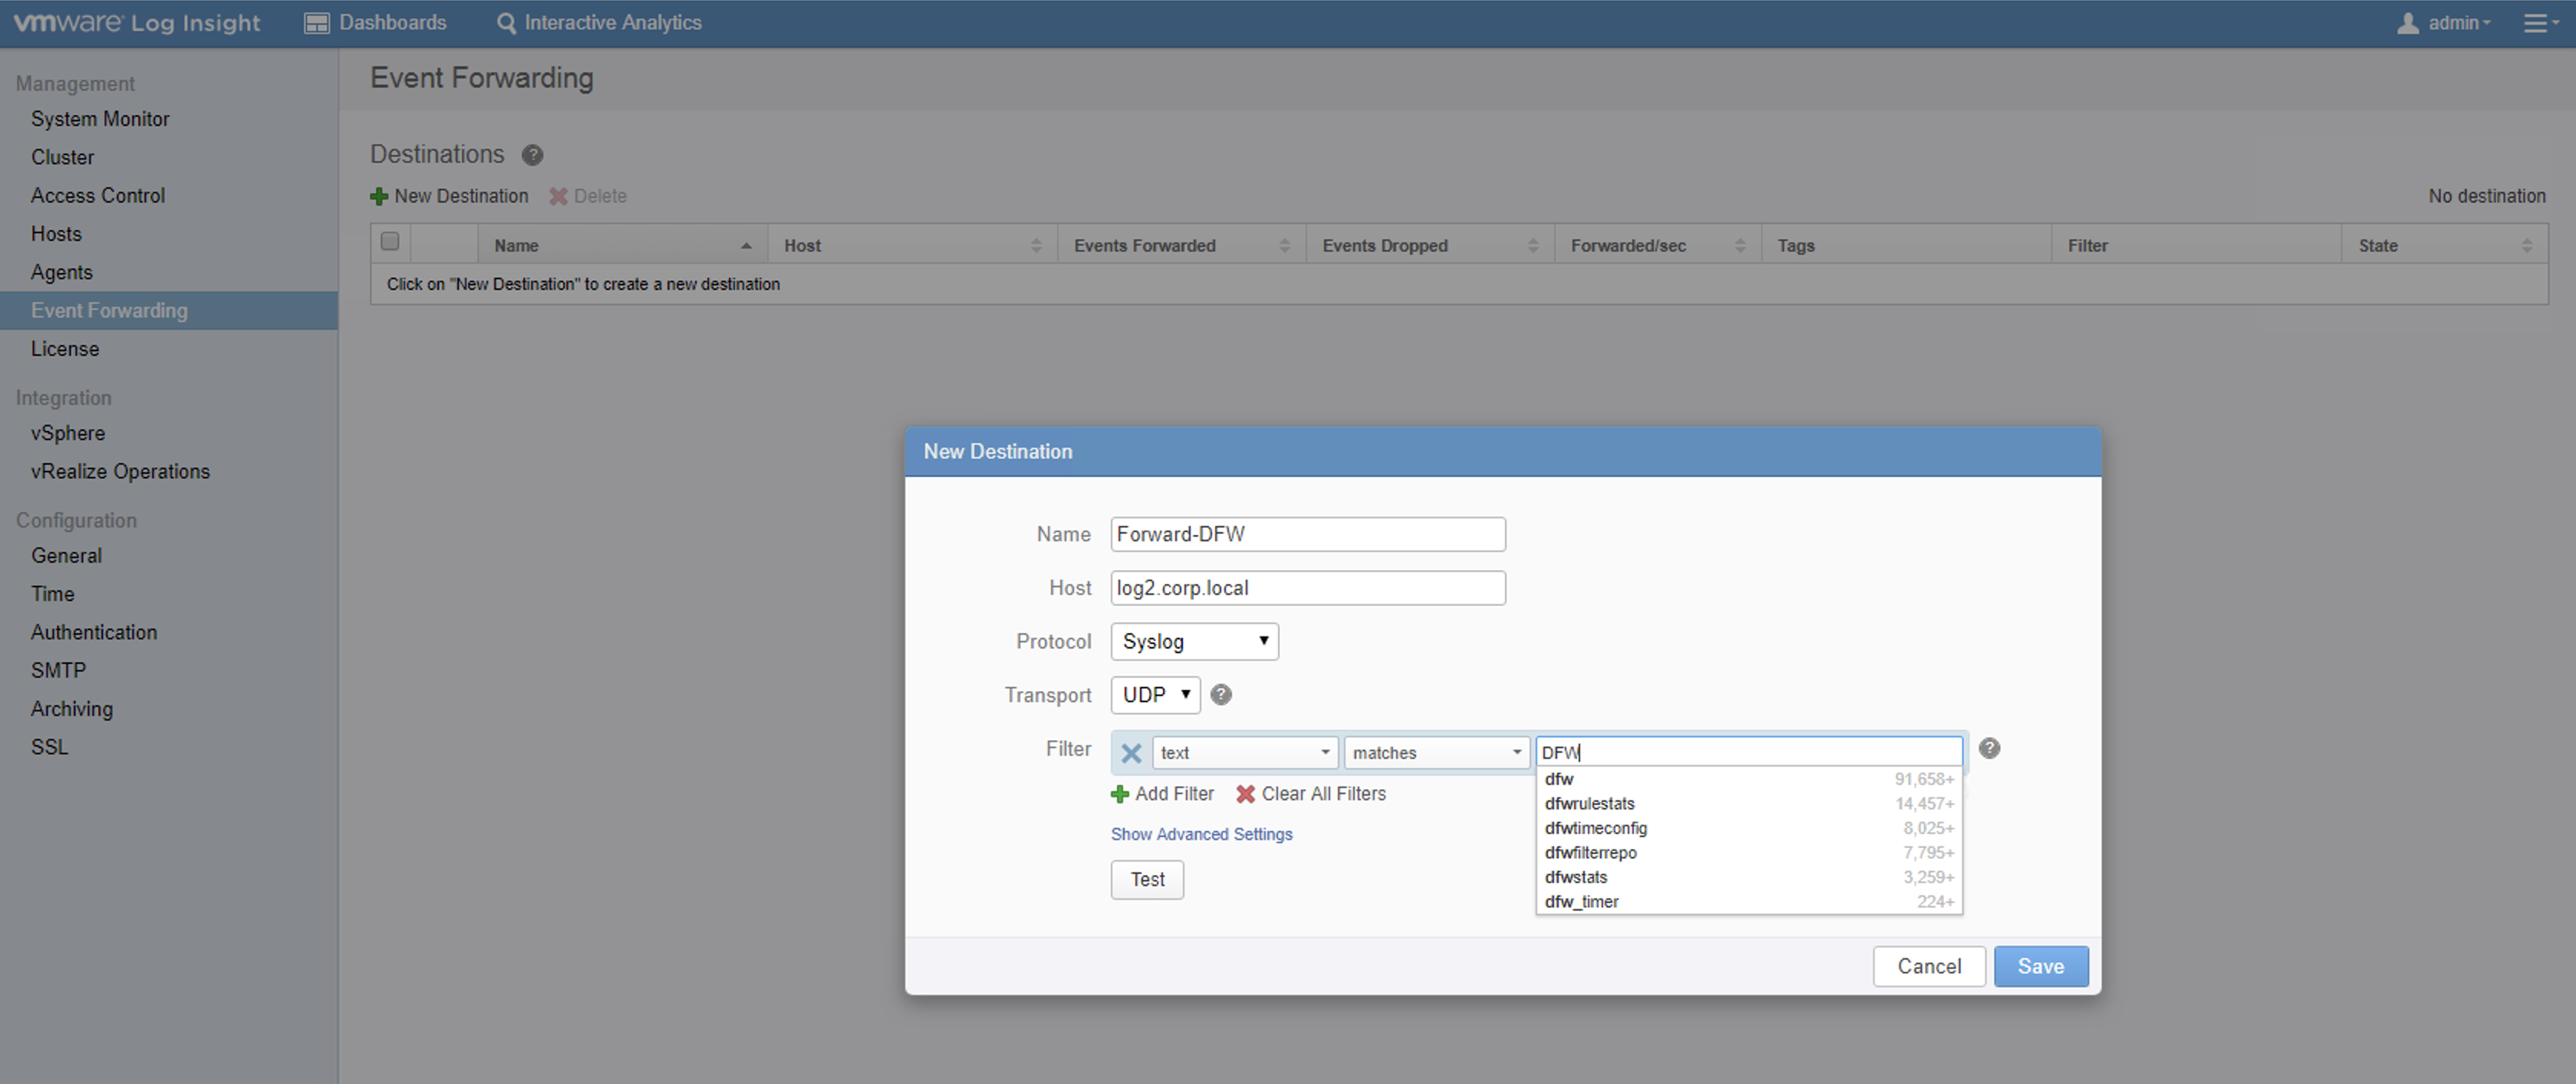Expand the 'matches' operator dropdown

(x=1436, y=754)
